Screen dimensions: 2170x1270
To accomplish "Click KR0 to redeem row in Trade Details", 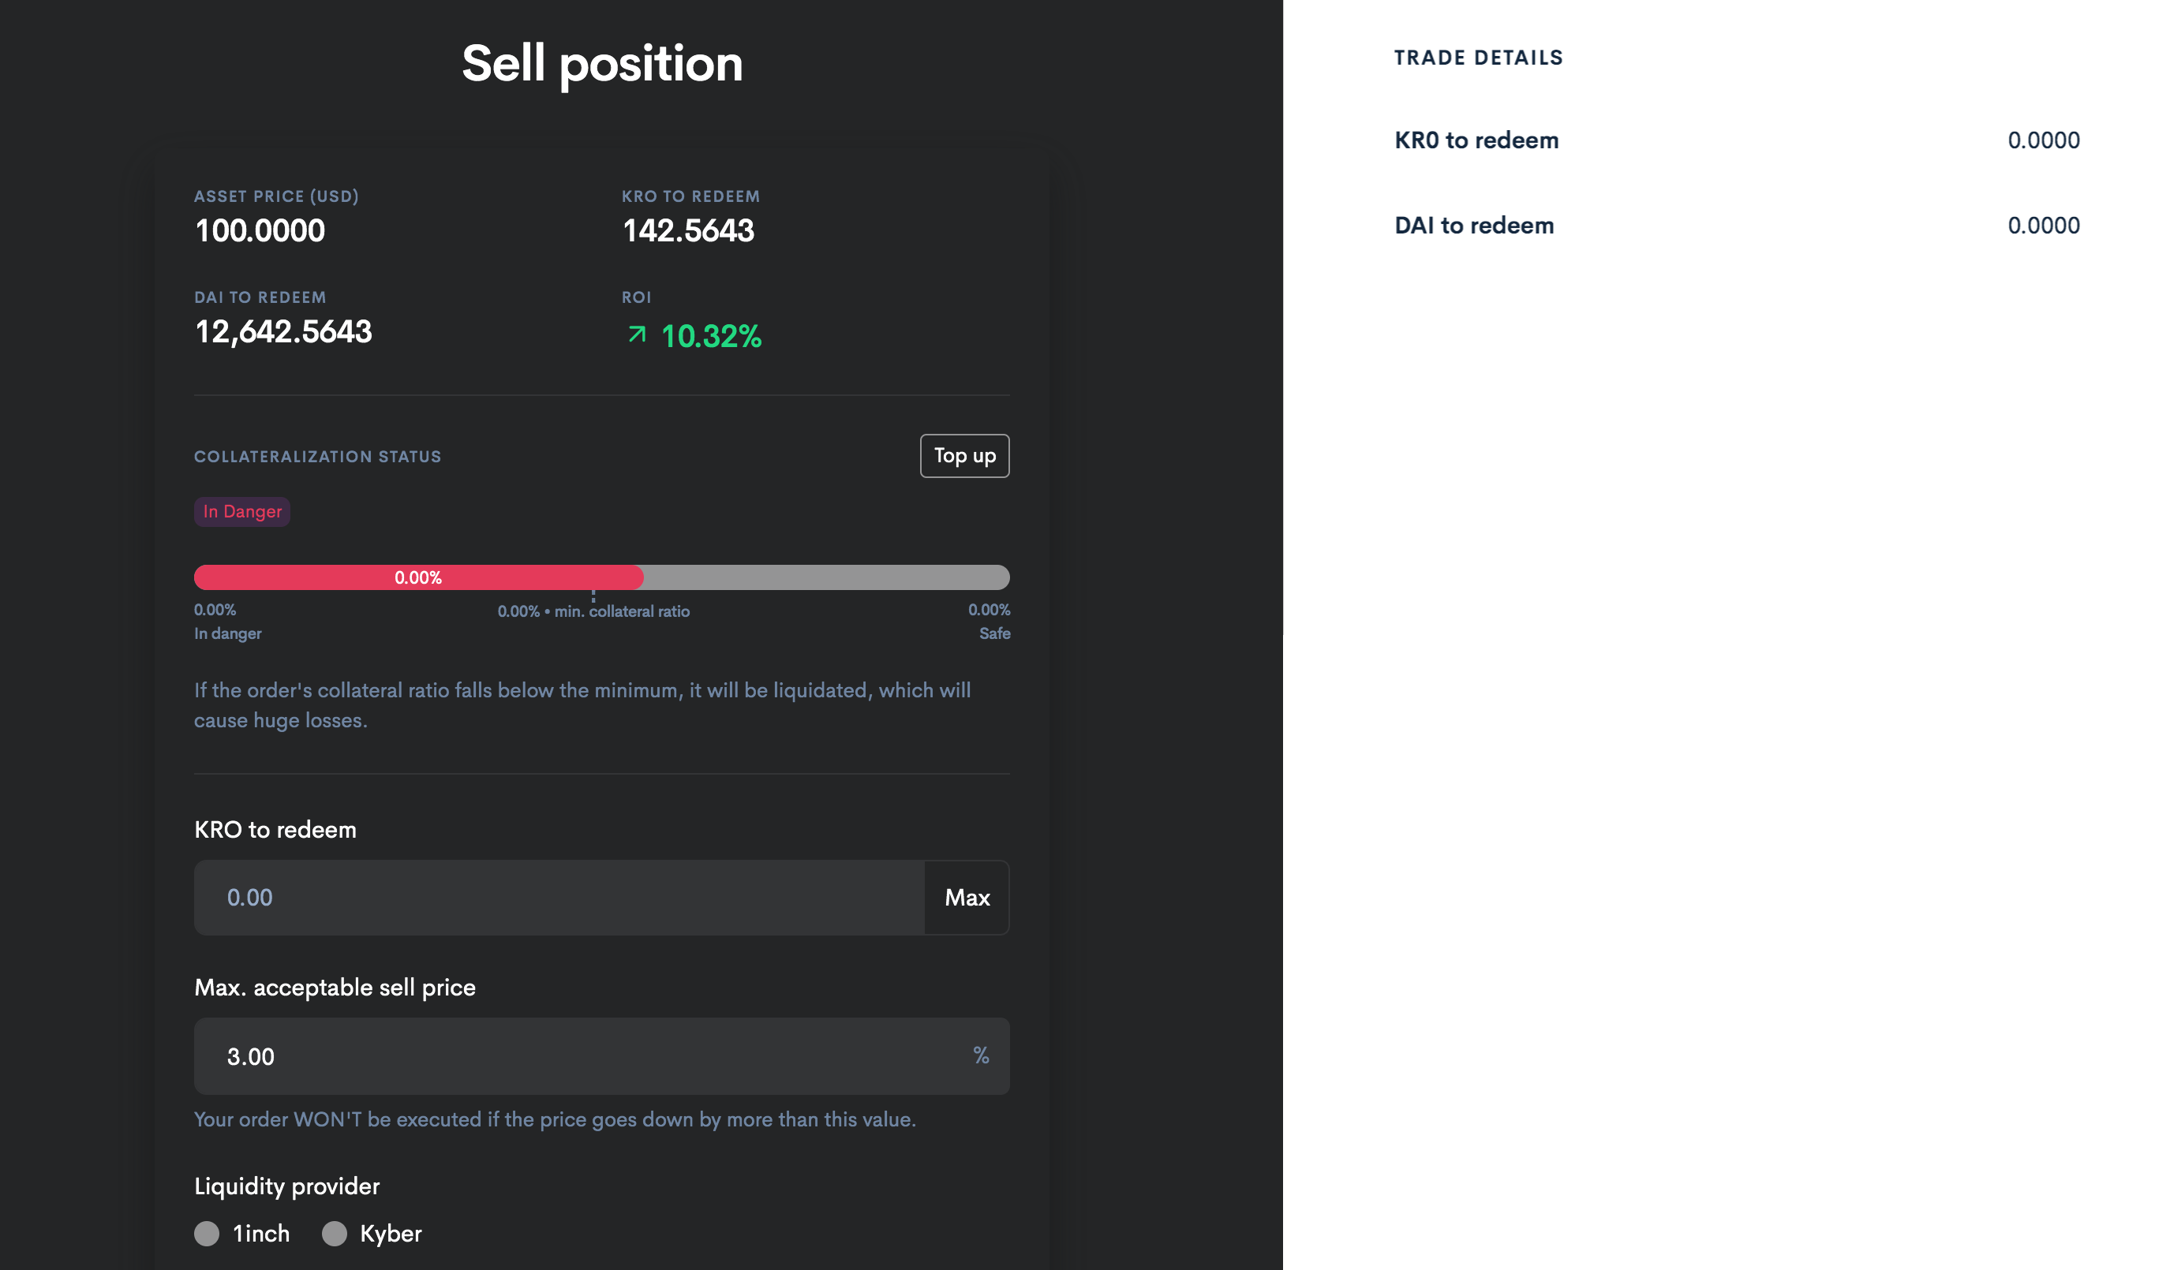I will click(x=1737, y=140).
